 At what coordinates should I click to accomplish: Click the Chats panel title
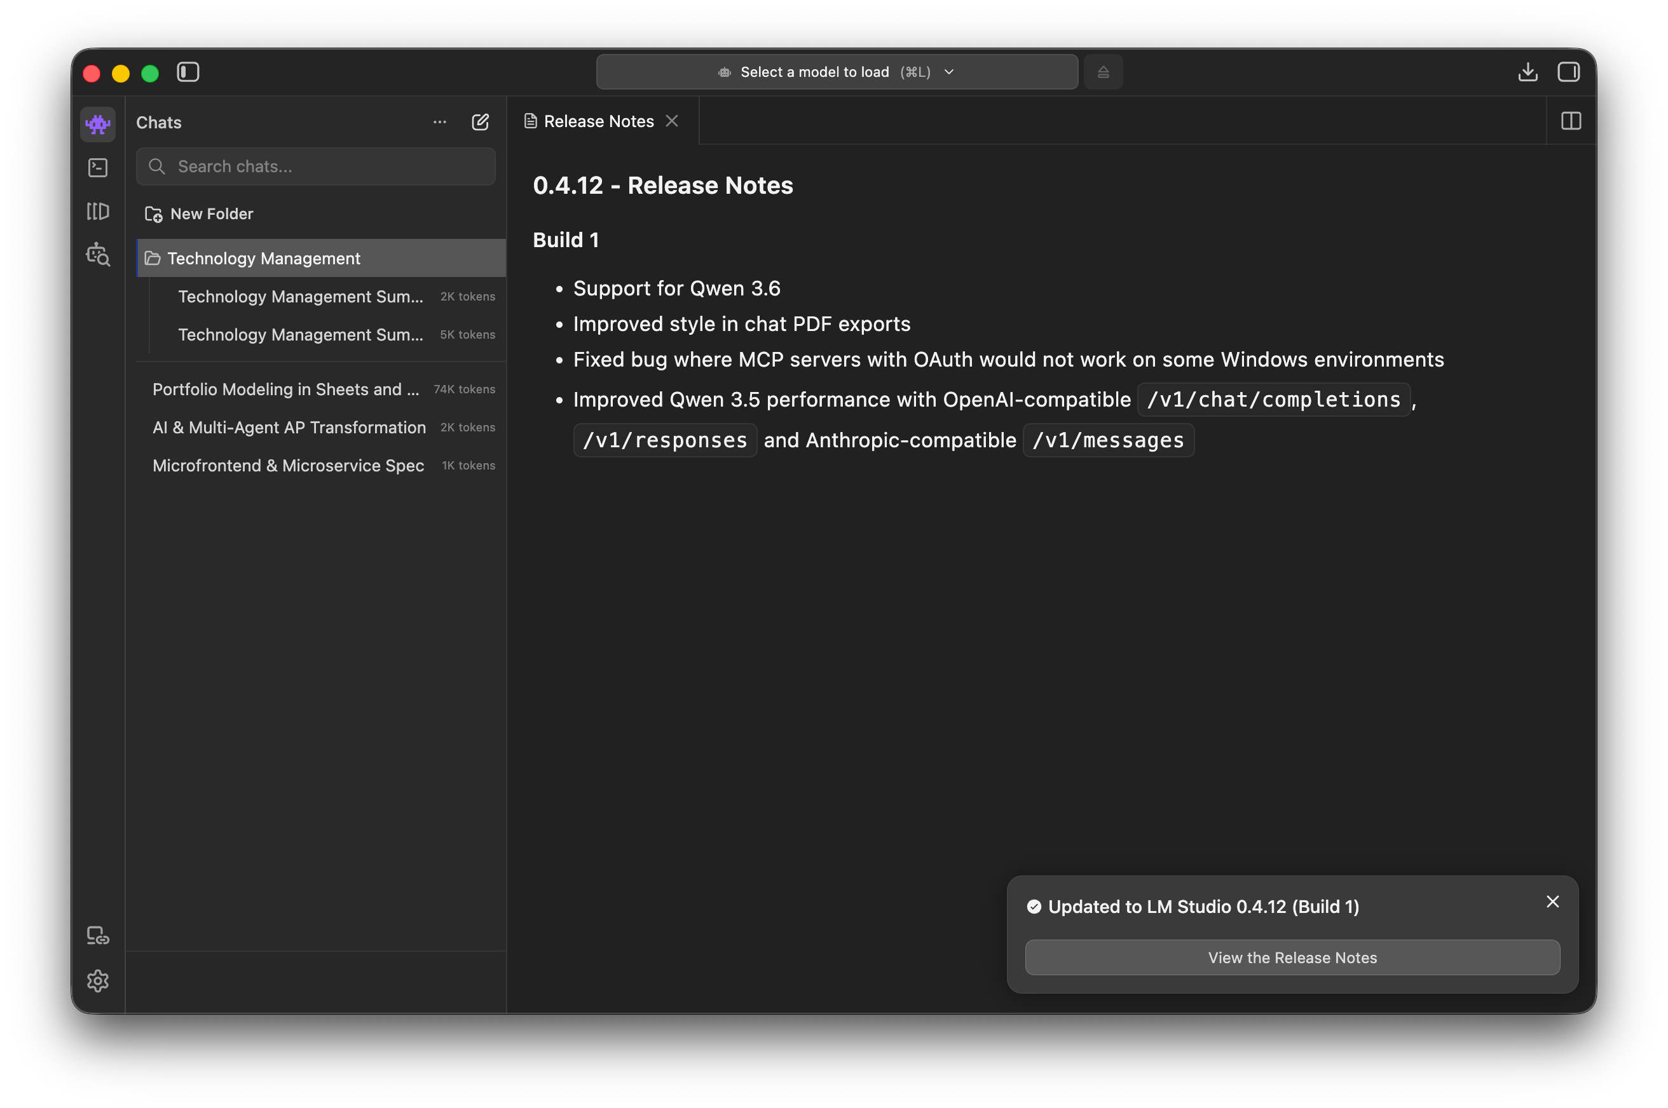tap(158, 122)
